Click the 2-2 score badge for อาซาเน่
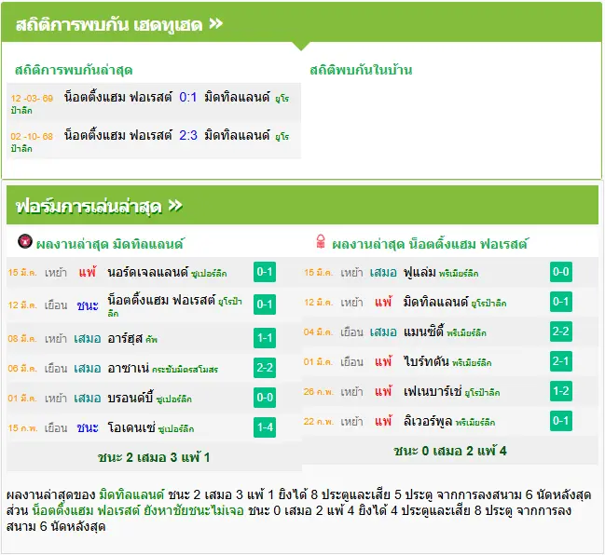This screenshot has height=555, width=605. point(265,368)
